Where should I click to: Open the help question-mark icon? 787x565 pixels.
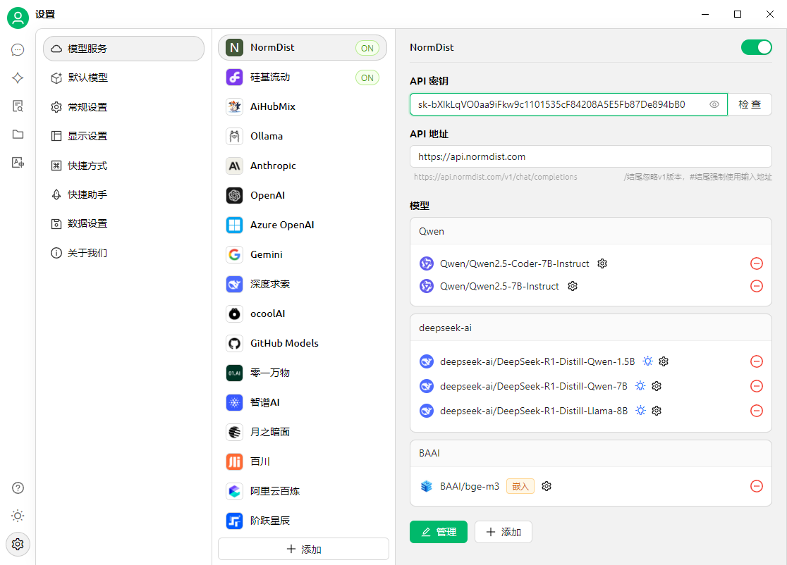coord(18,488)
